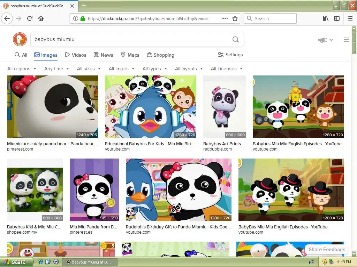Go back with the browser back arrow
The height and width of the screenshot is (267, 357).
pyautogui.click(x=7, y=18)
